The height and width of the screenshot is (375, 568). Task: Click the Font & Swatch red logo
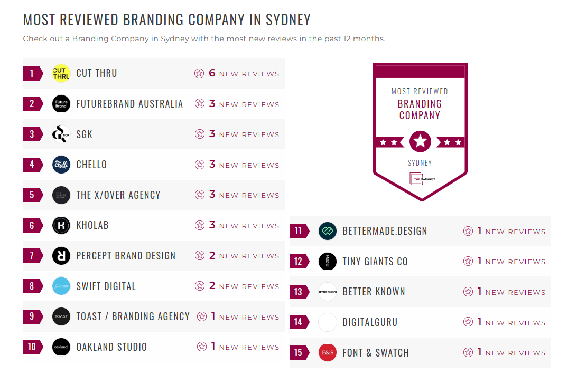[x=328, y=352]
